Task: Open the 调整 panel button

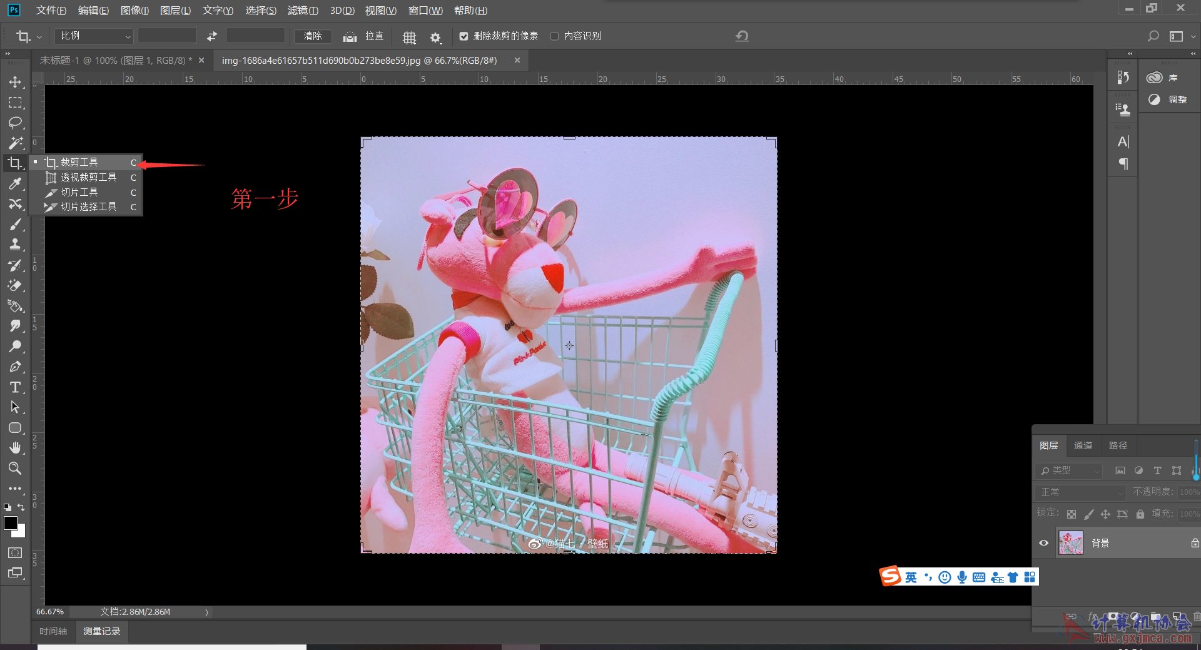Action: coord(1167,100)
